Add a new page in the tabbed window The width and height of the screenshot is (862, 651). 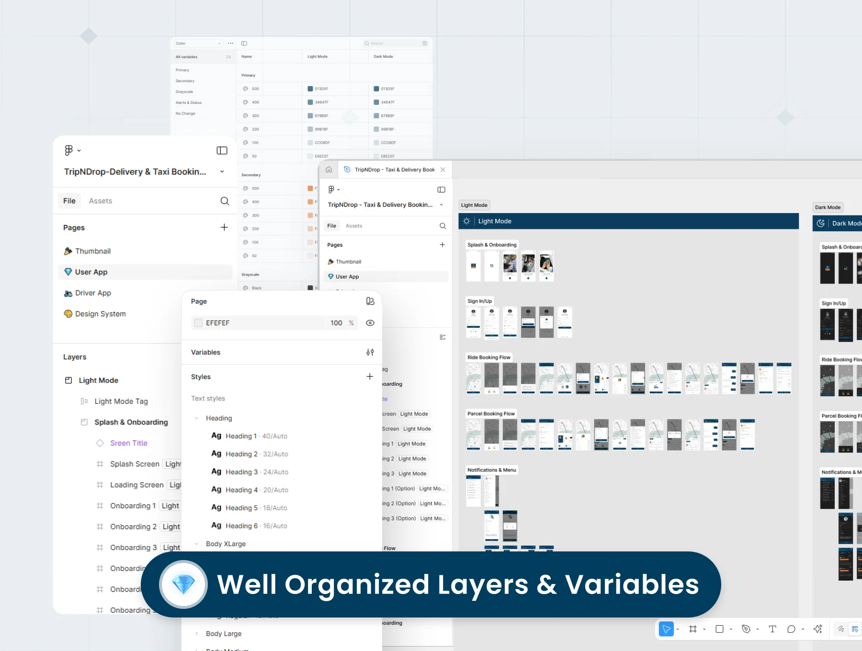click(x=442, y=245)
